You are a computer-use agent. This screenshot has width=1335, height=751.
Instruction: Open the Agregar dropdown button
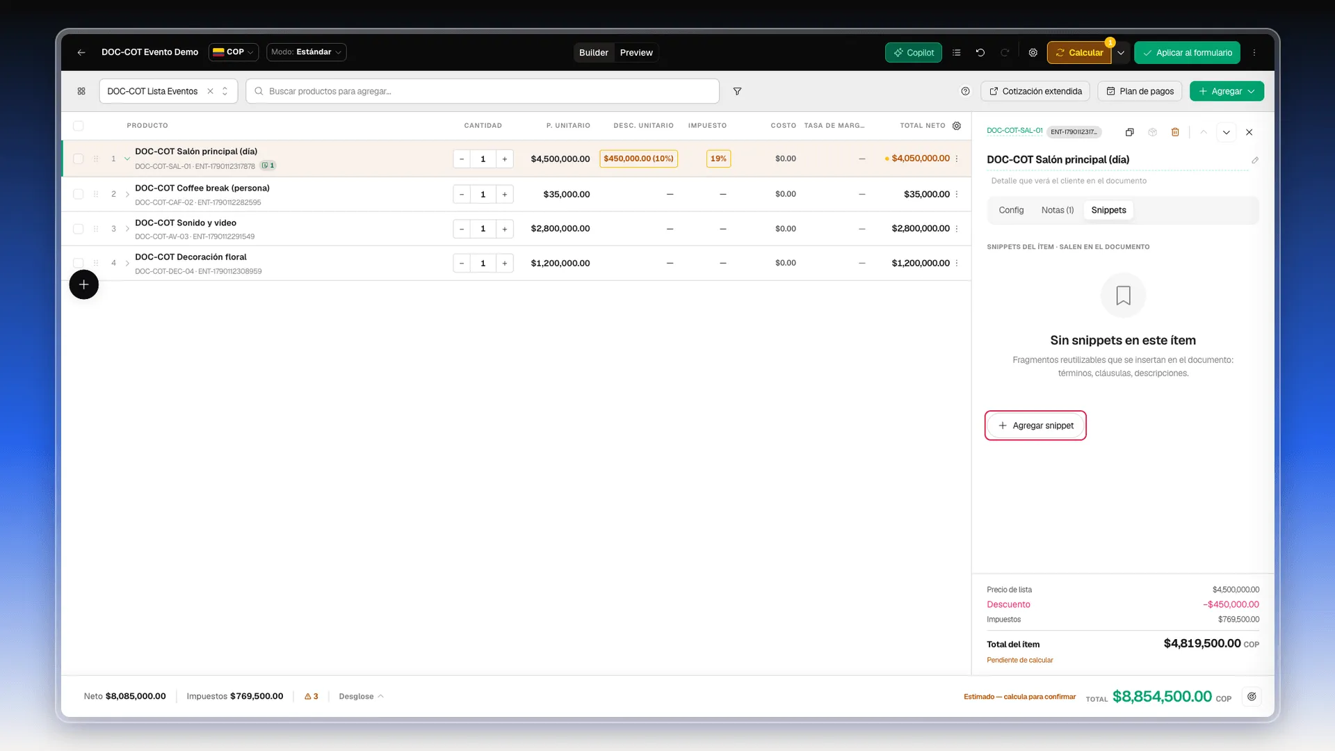coord(1227,91)
